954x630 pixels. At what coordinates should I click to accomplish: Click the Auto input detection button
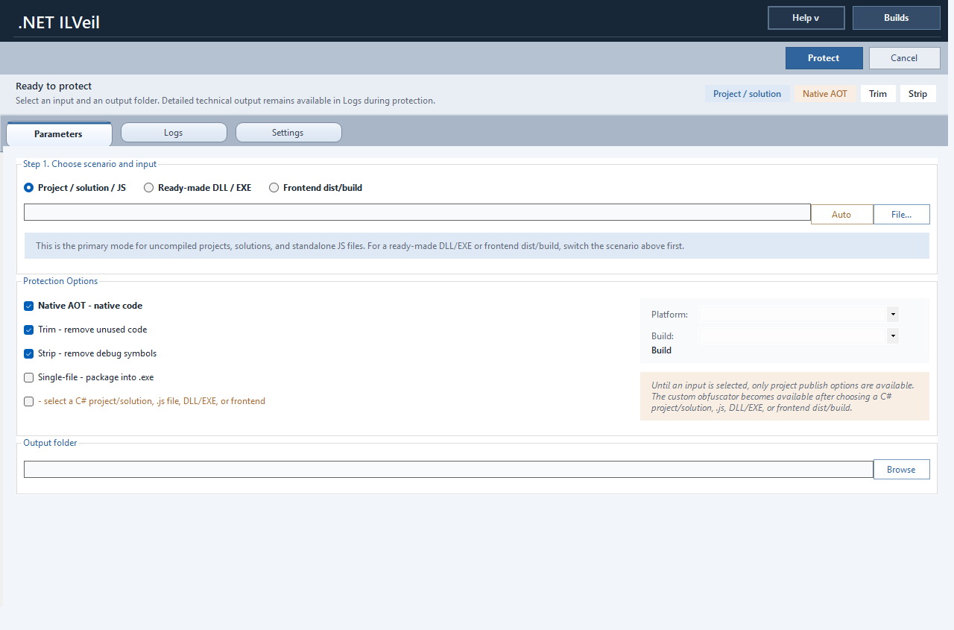(841, 214)
